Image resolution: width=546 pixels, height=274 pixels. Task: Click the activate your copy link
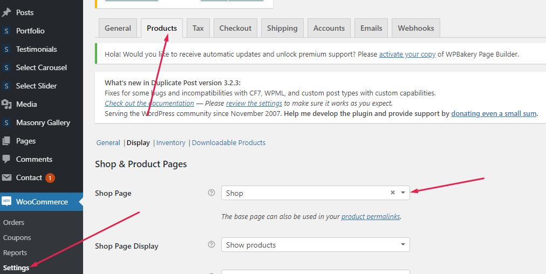407,54
